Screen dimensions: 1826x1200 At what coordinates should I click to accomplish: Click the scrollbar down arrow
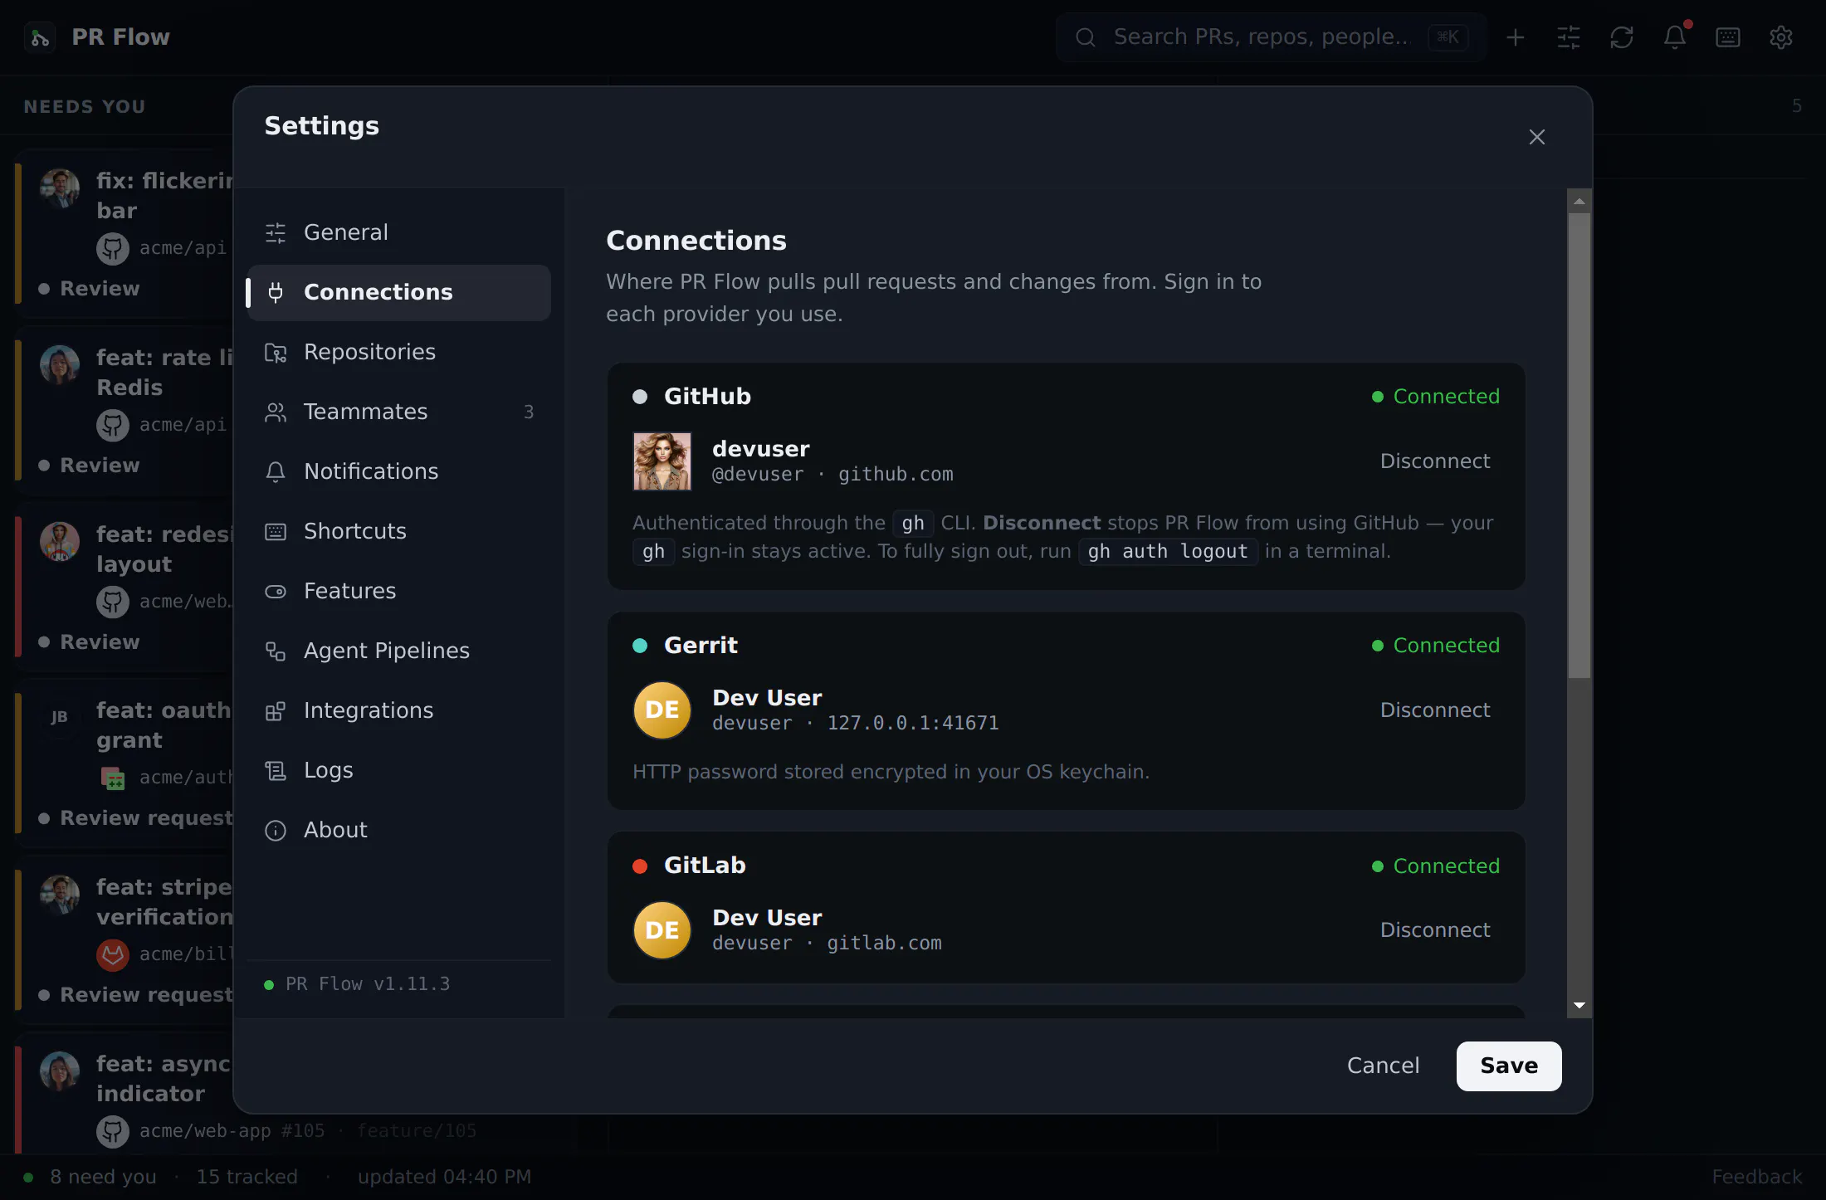(x=1579, y=1006)
